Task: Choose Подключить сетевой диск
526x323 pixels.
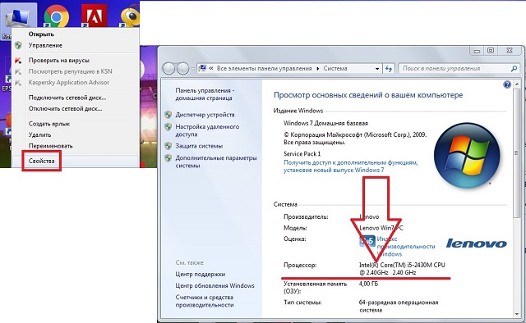Action: pos(67,98)
